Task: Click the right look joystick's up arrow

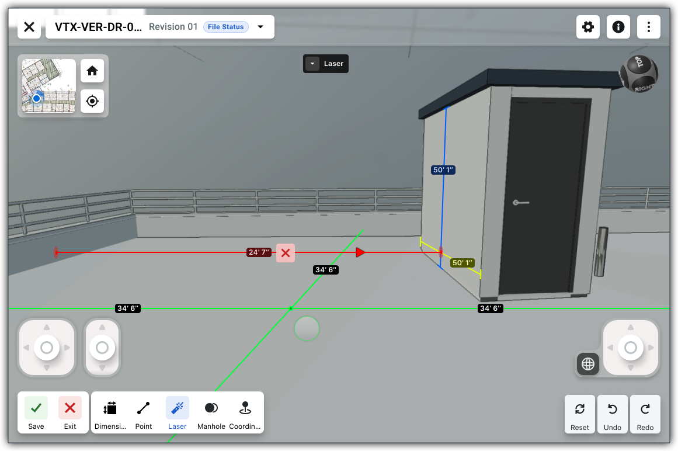Action: coord(631,327)
